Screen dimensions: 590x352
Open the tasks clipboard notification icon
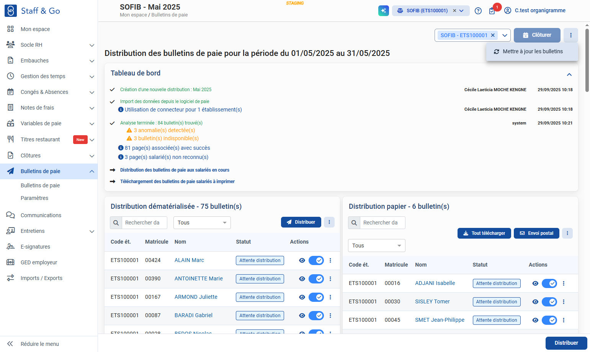point(492,11)
